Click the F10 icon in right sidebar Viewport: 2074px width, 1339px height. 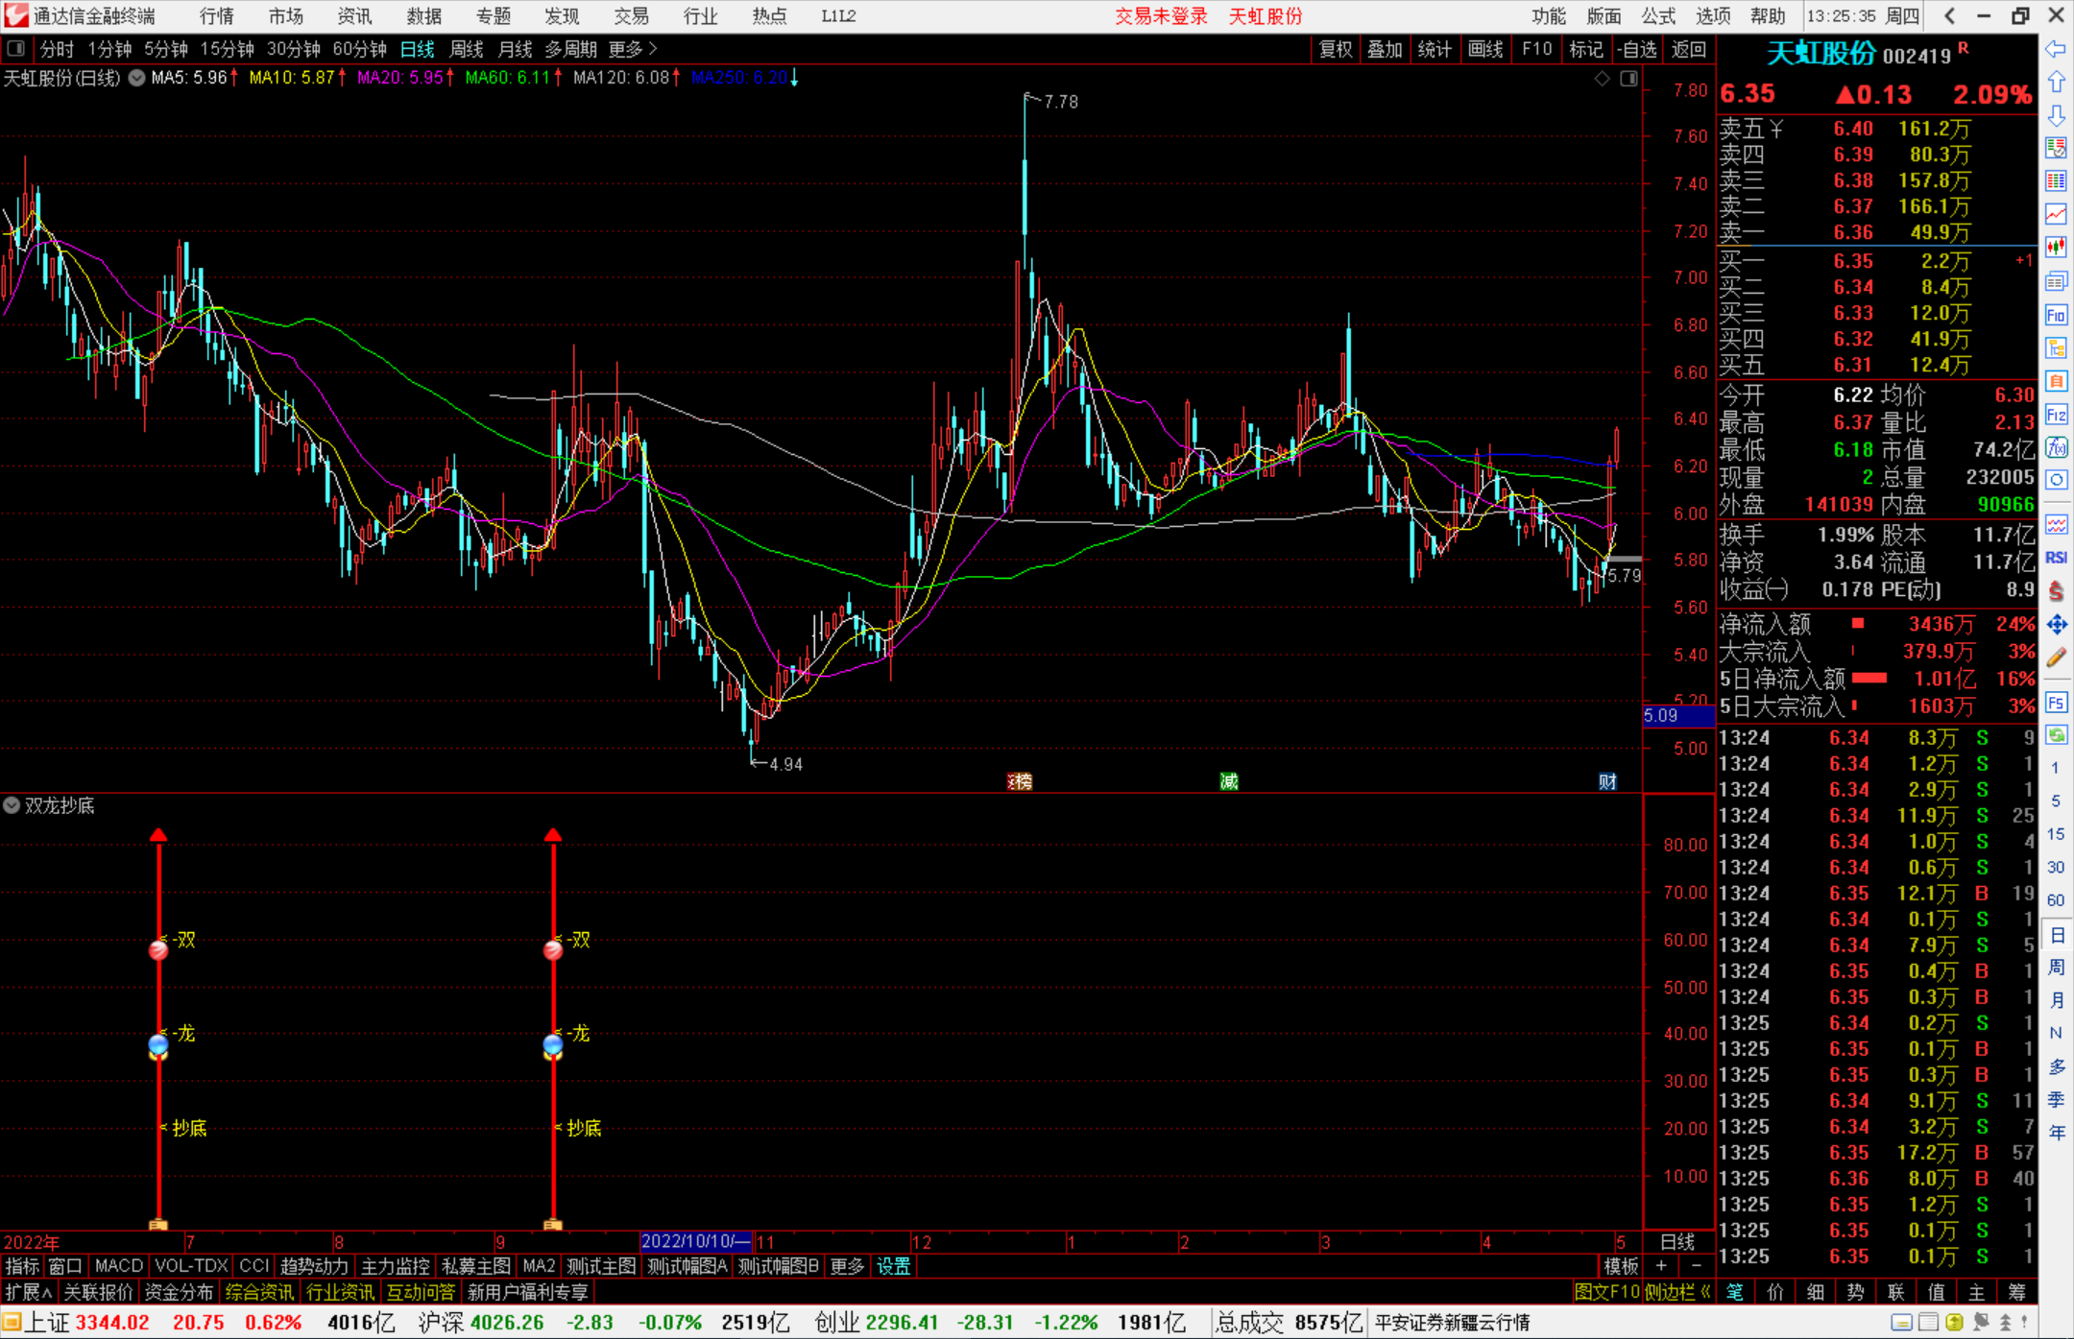tap(2056, 315)
